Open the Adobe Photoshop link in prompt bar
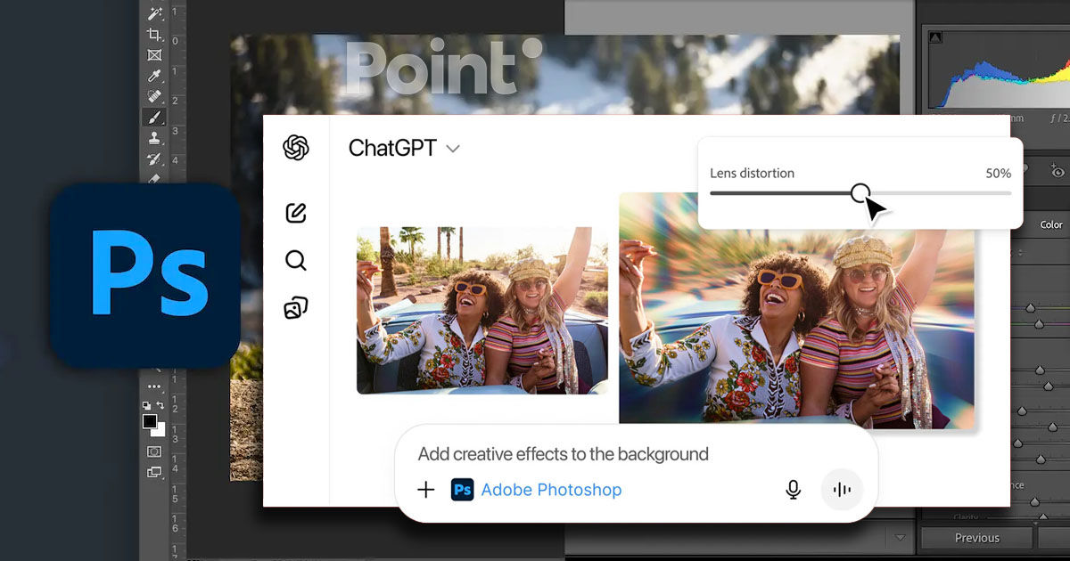1070x561 pixels. (551, 490)
